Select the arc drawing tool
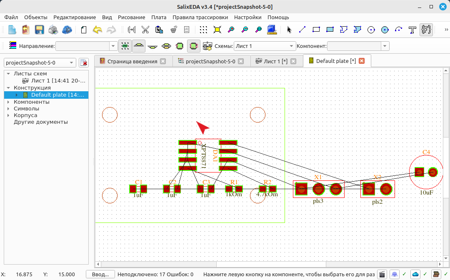 click(399, 30)
